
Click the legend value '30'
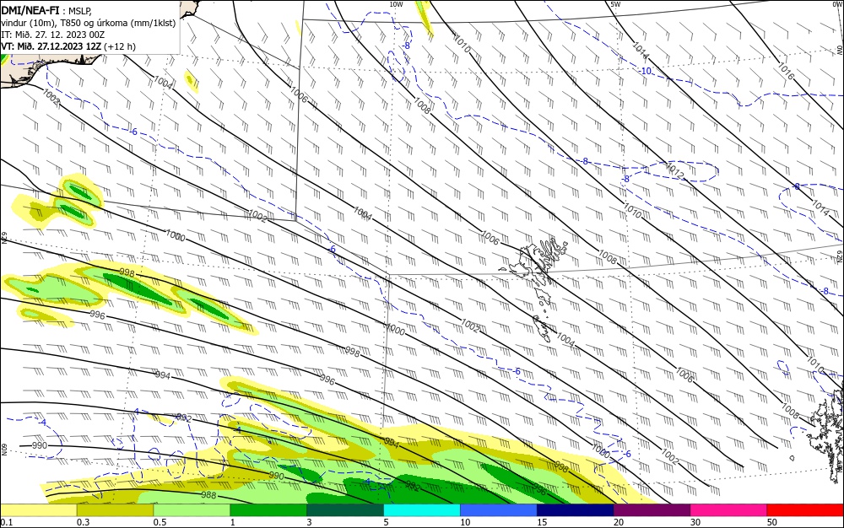click(695, 522)
